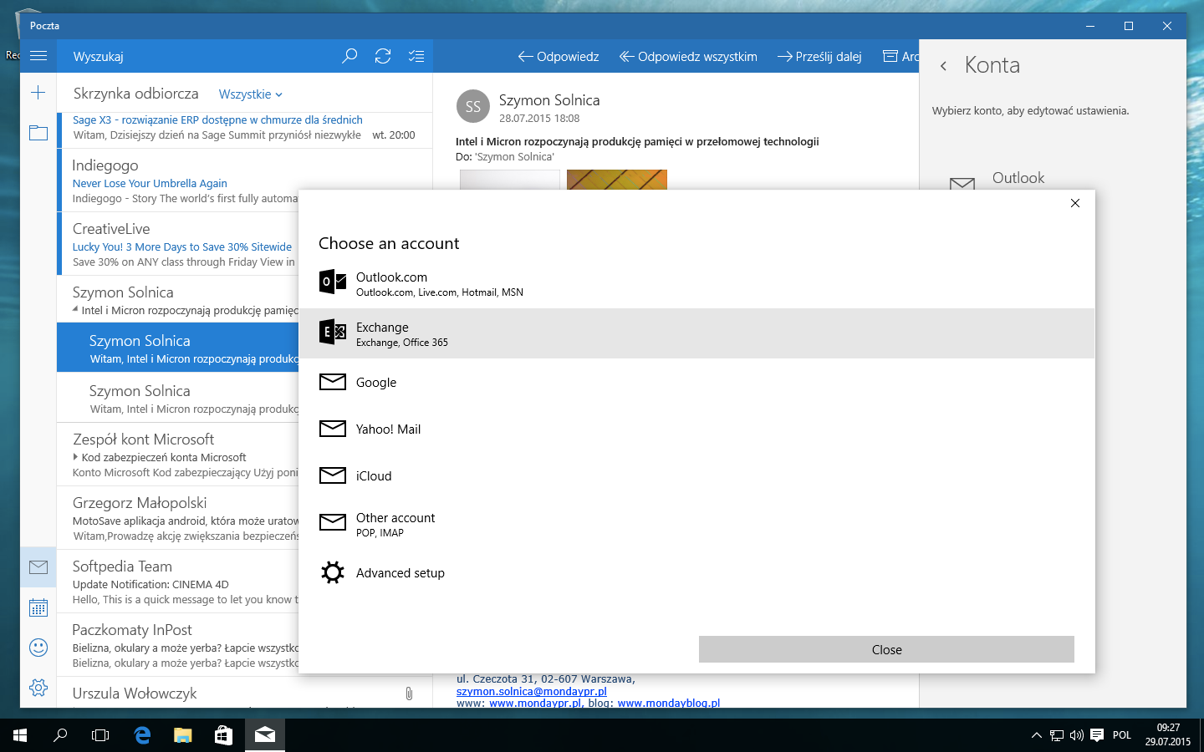Open the network icon in the tray
This screenshot has height=752, width=1204.
(1057, 735)
